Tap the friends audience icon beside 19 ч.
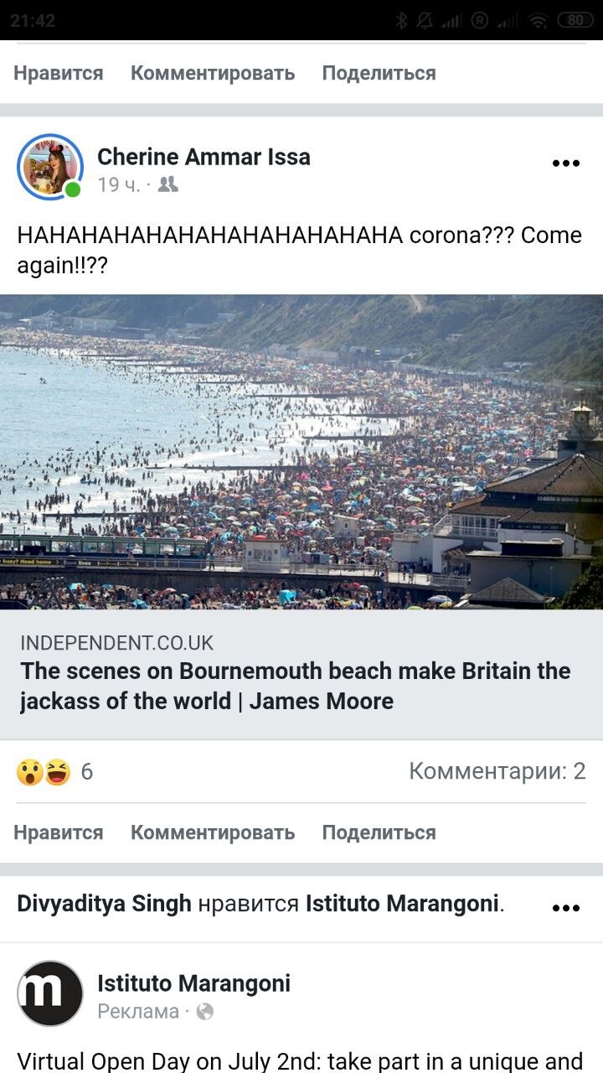Viewport: 603px width, 1073px height. (168, 184)
